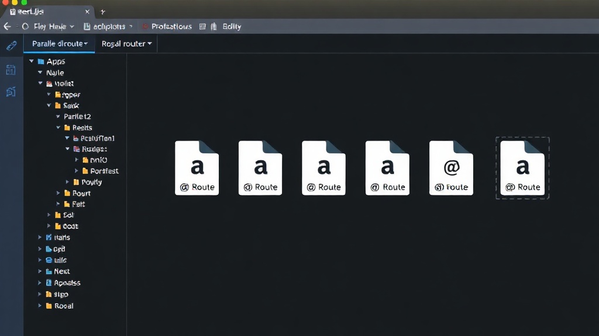Click the columns icon beside Bdity
This screenshot has width=599, height=336.
click(x=214, y=26)
